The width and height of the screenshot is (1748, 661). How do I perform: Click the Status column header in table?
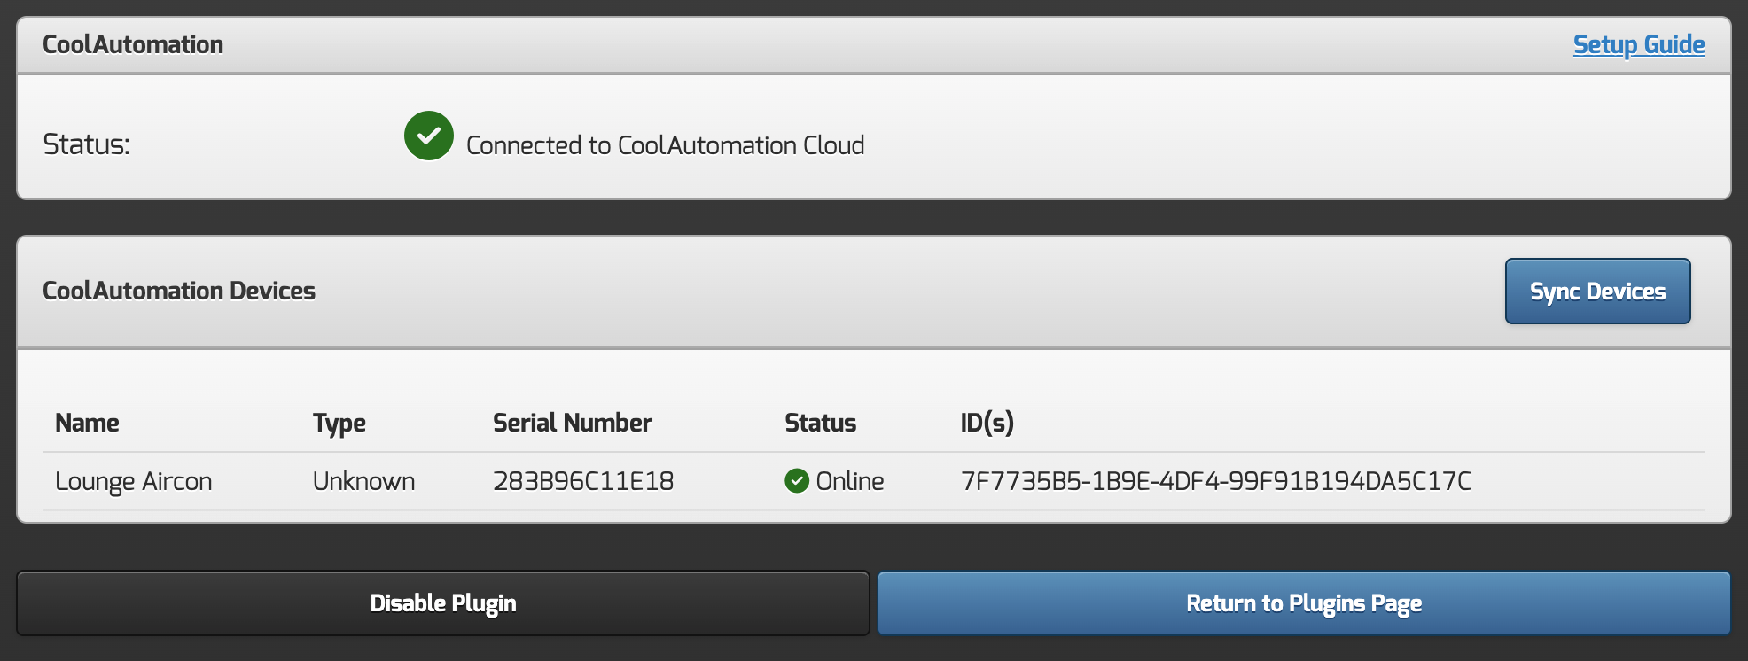[820, 423]
